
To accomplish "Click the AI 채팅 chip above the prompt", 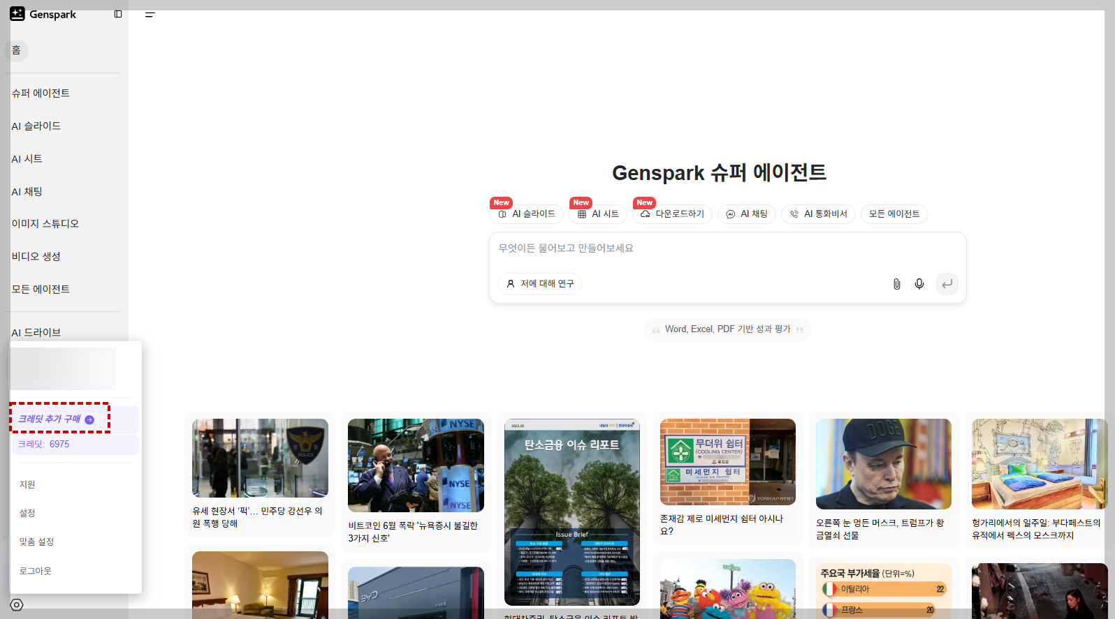I will [747, 214].
